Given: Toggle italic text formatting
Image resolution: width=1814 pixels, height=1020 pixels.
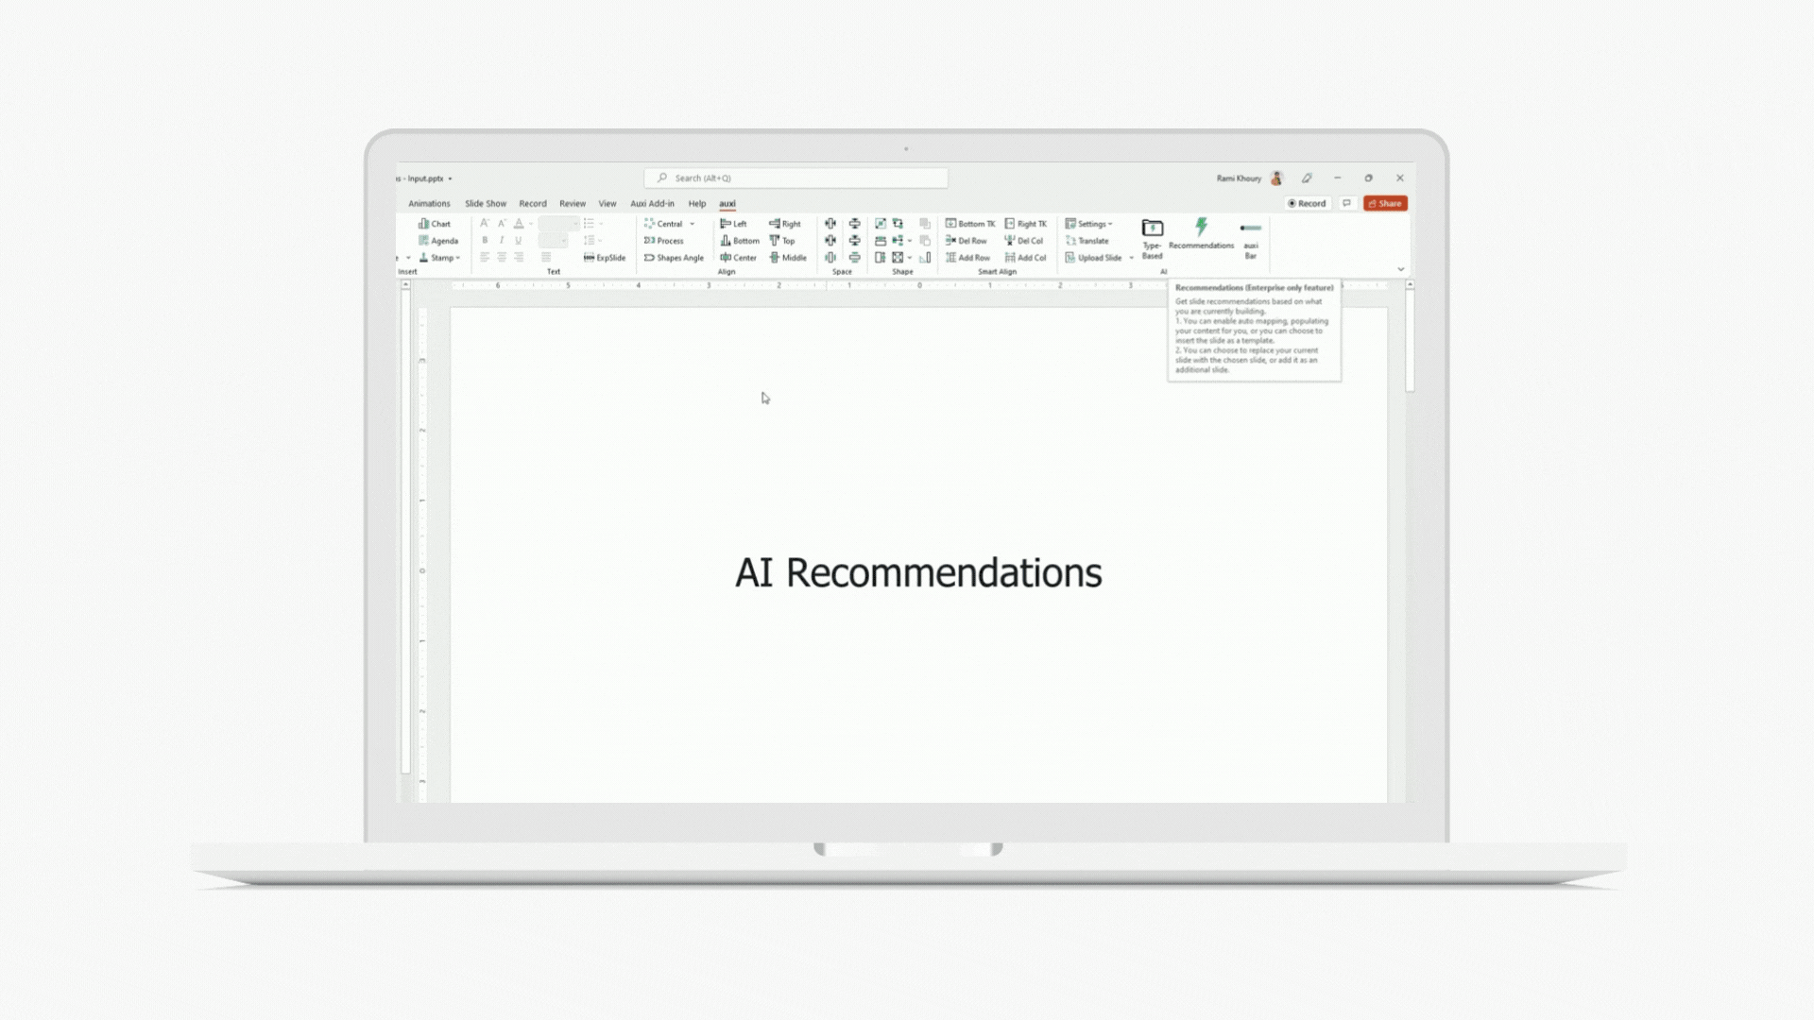Looking at the screenshot, I should (502, 241).
